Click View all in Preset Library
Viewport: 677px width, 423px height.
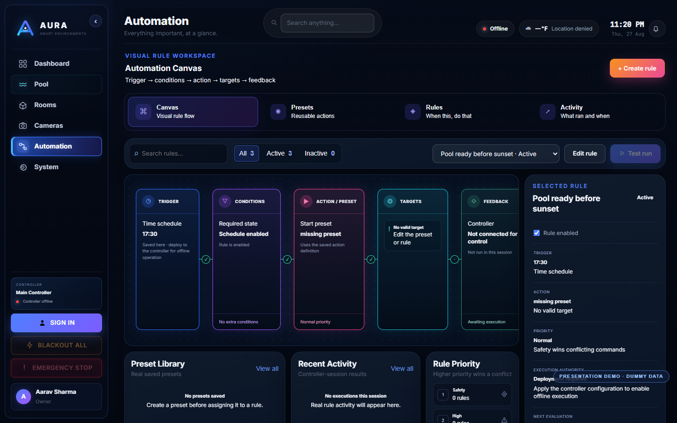click(x=267, y=368)
